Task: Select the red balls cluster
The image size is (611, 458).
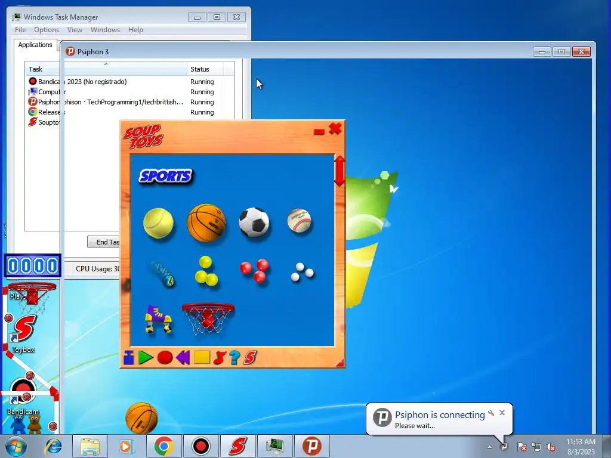Action: (x=254, y=270)
